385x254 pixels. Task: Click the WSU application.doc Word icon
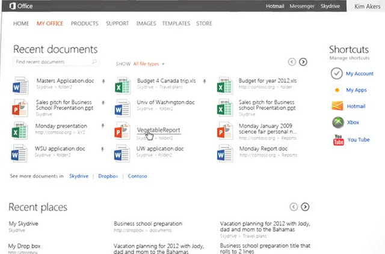pos(19,153)
